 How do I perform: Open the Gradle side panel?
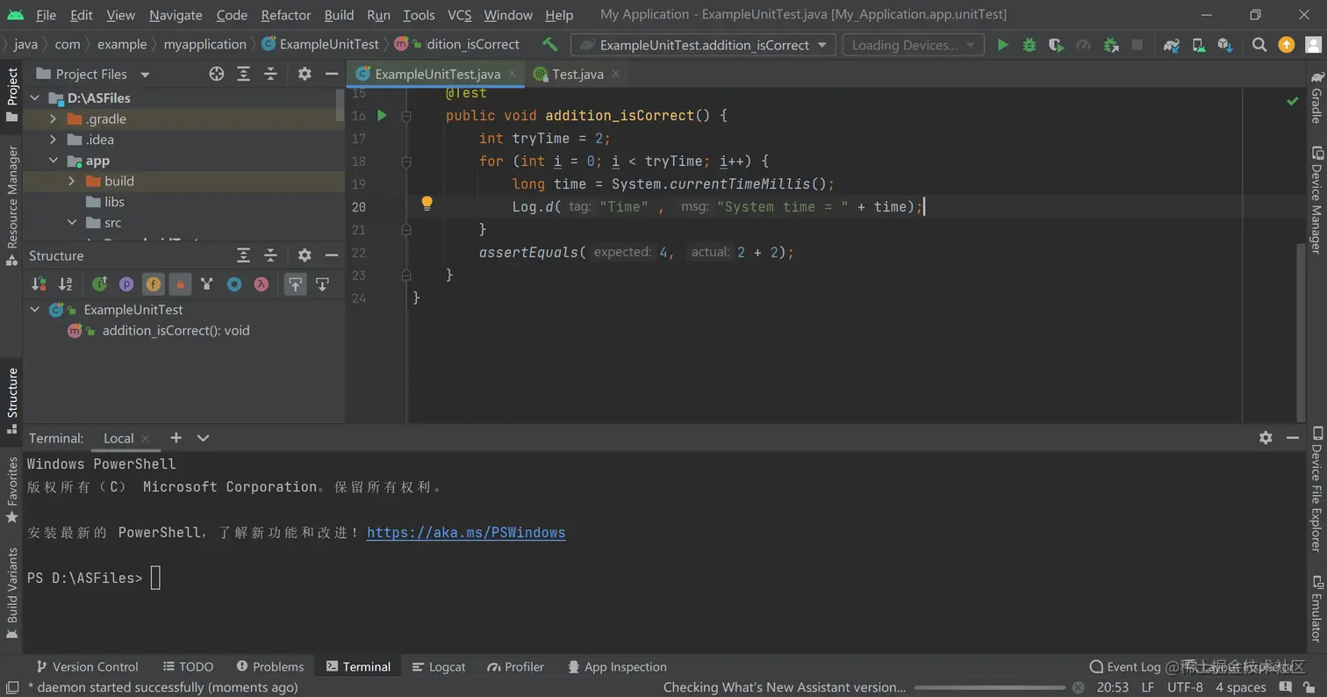point(1316,97)
